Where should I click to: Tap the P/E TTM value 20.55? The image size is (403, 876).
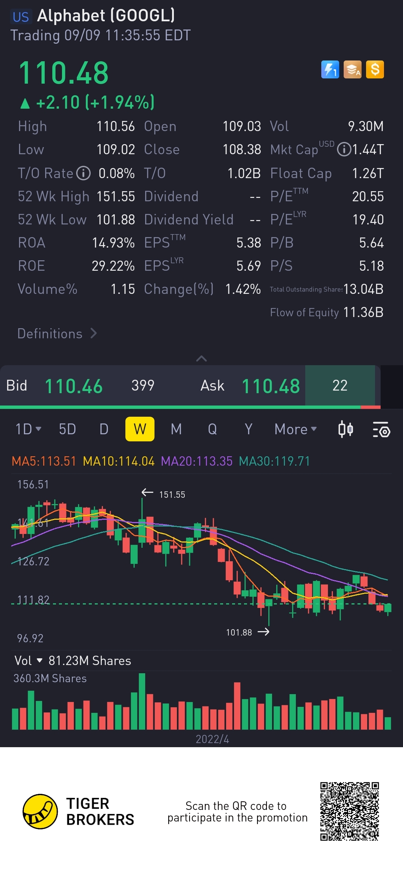click(x=368, y=196)
